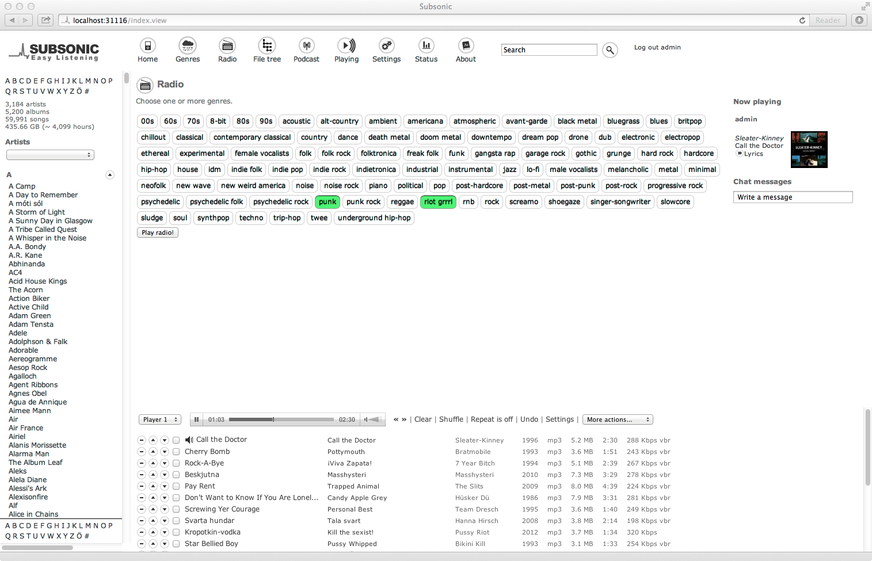The image size is (872, 561).
Task: Click the Write a message chat field
Action: click(x=793, y=197)
